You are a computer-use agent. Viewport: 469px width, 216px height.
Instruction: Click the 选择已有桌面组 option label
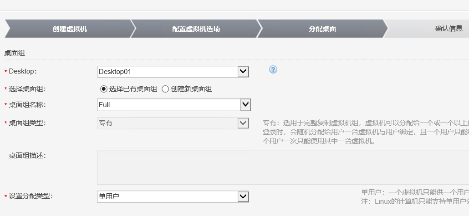[x=133, y=89]
